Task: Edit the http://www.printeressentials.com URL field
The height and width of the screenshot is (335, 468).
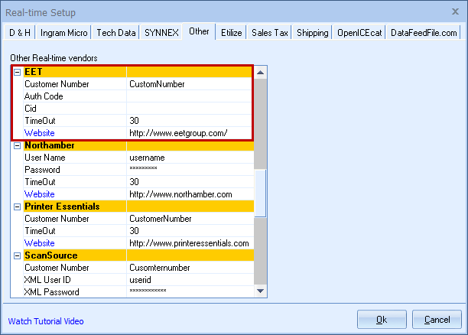Action: click(190, 243)
